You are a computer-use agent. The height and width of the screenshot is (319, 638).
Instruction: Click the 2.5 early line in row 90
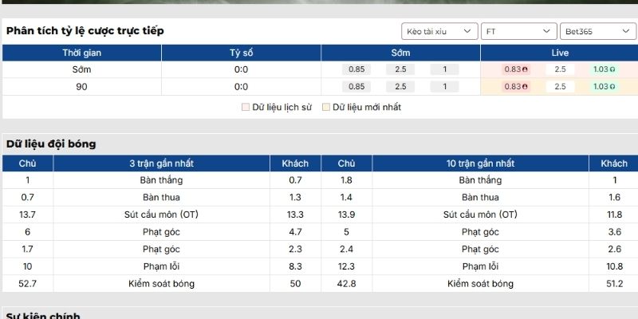point(400,87)
